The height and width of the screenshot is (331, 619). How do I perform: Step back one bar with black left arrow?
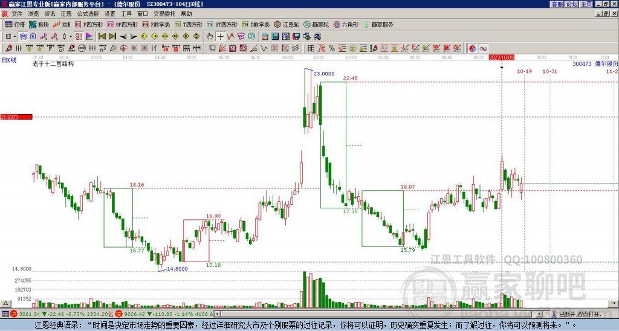[x=123, y=37]
